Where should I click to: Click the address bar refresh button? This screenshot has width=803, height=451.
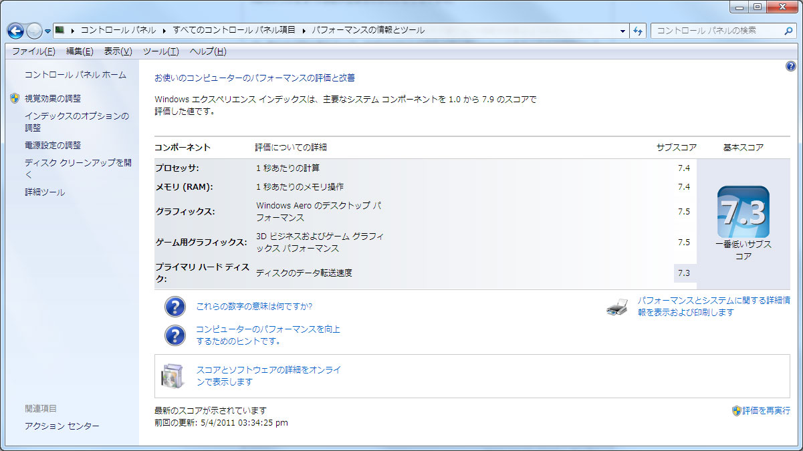pos(638,31)
